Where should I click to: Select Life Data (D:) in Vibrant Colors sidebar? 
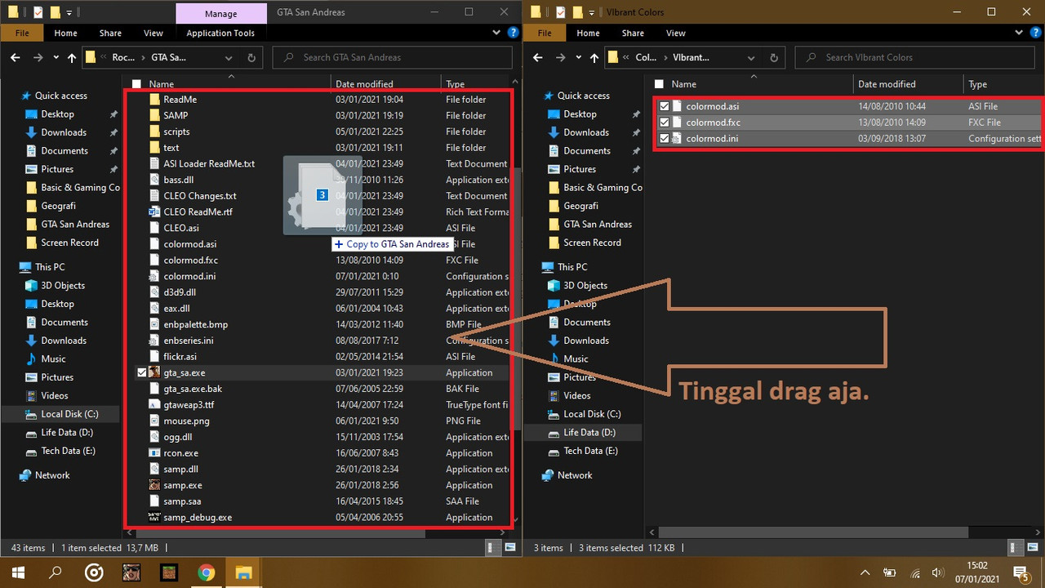[x=589, y=433]
